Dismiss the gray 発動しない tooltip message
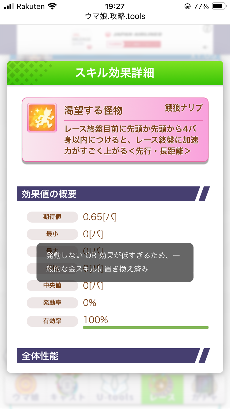The width and height of the screenshot is (230, 409). pos(115,262)
